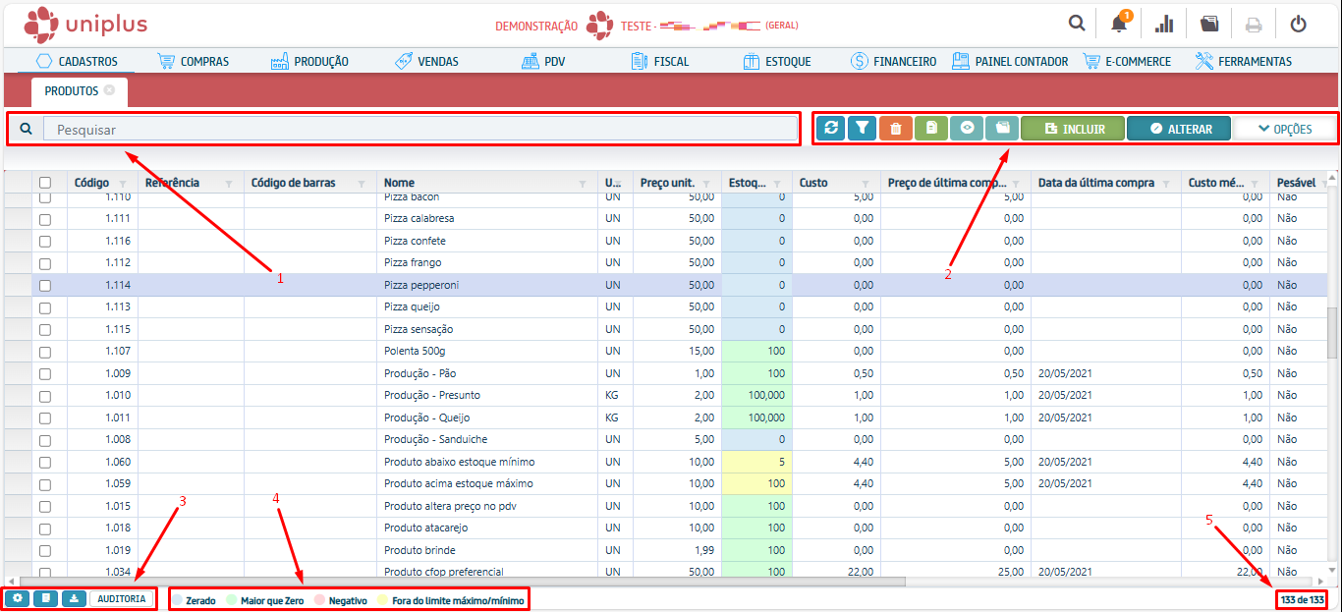The width and height of the screenshot is (1342, 612).
Task: Click the eye view button
Action: [967, 129]
